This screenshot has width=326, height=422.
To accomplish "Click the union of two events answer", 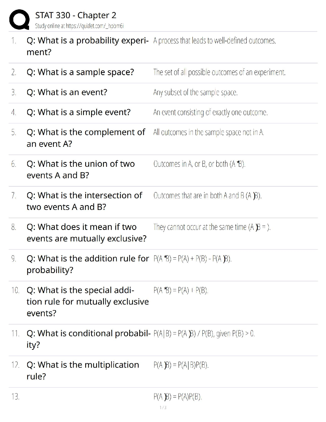I will pos(199,164).
